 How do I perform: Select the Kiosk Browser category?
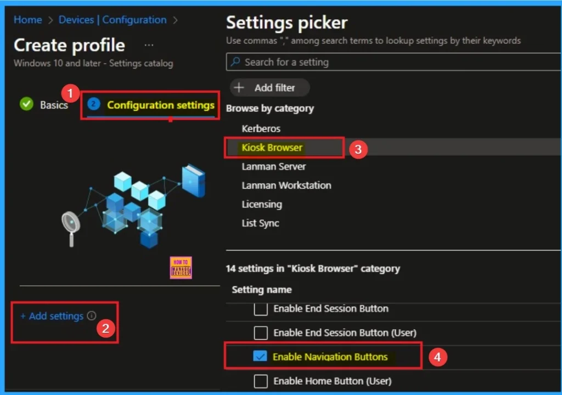pos(272,148)
